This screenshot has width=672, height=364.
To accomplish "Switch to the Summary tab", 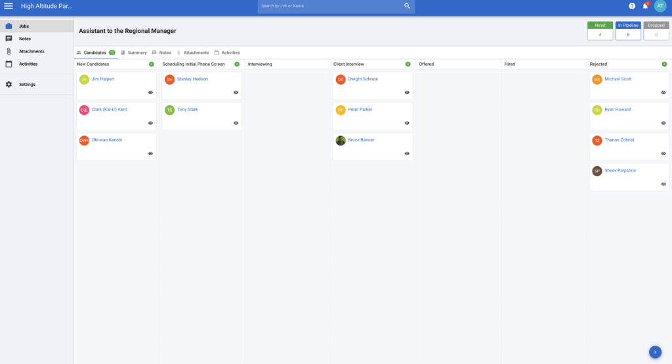I will point(133,53).
